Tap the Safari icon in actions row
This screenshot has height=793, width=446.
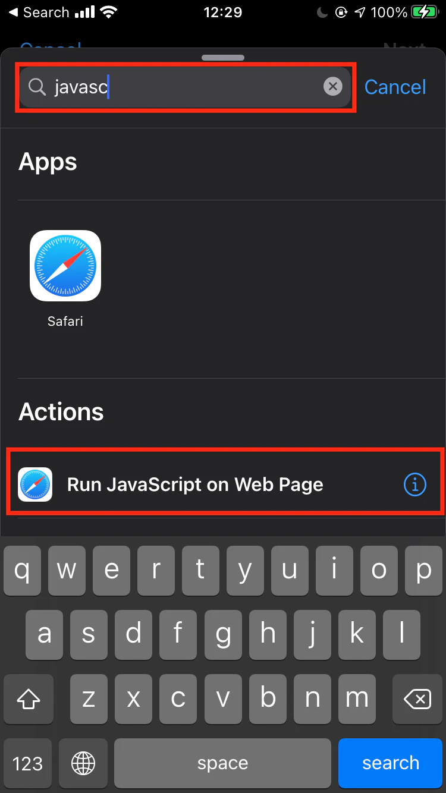click(35, 484)
